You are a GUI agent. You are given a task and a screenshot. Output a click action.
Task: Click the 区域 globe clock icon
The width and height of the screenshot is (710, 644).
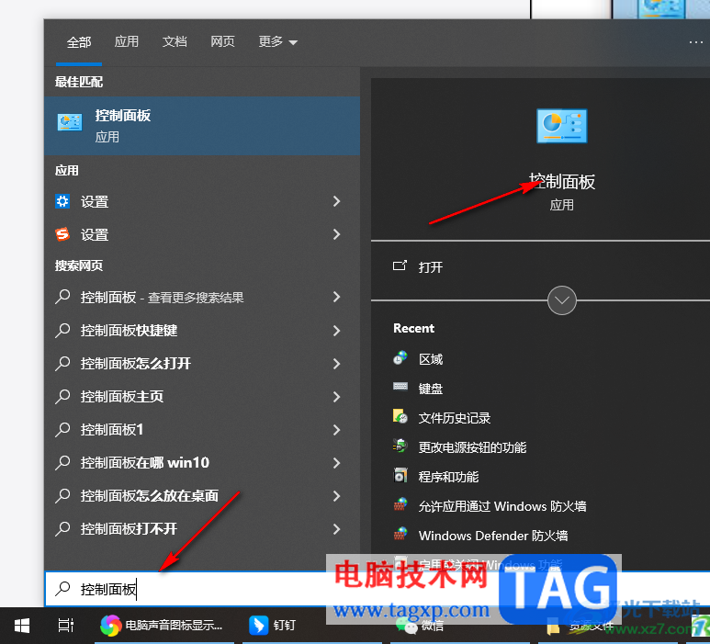pyautogui.click(x=400, y=358)
